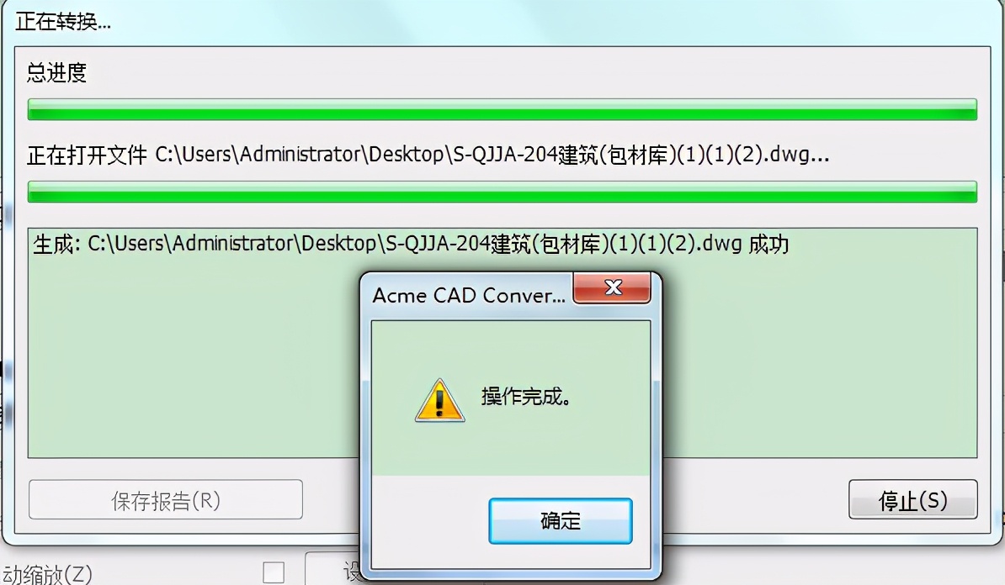Viewport: 1005px width, 585px height.
Task: Click the 保存报告(R) button
Action: (165, 500)
